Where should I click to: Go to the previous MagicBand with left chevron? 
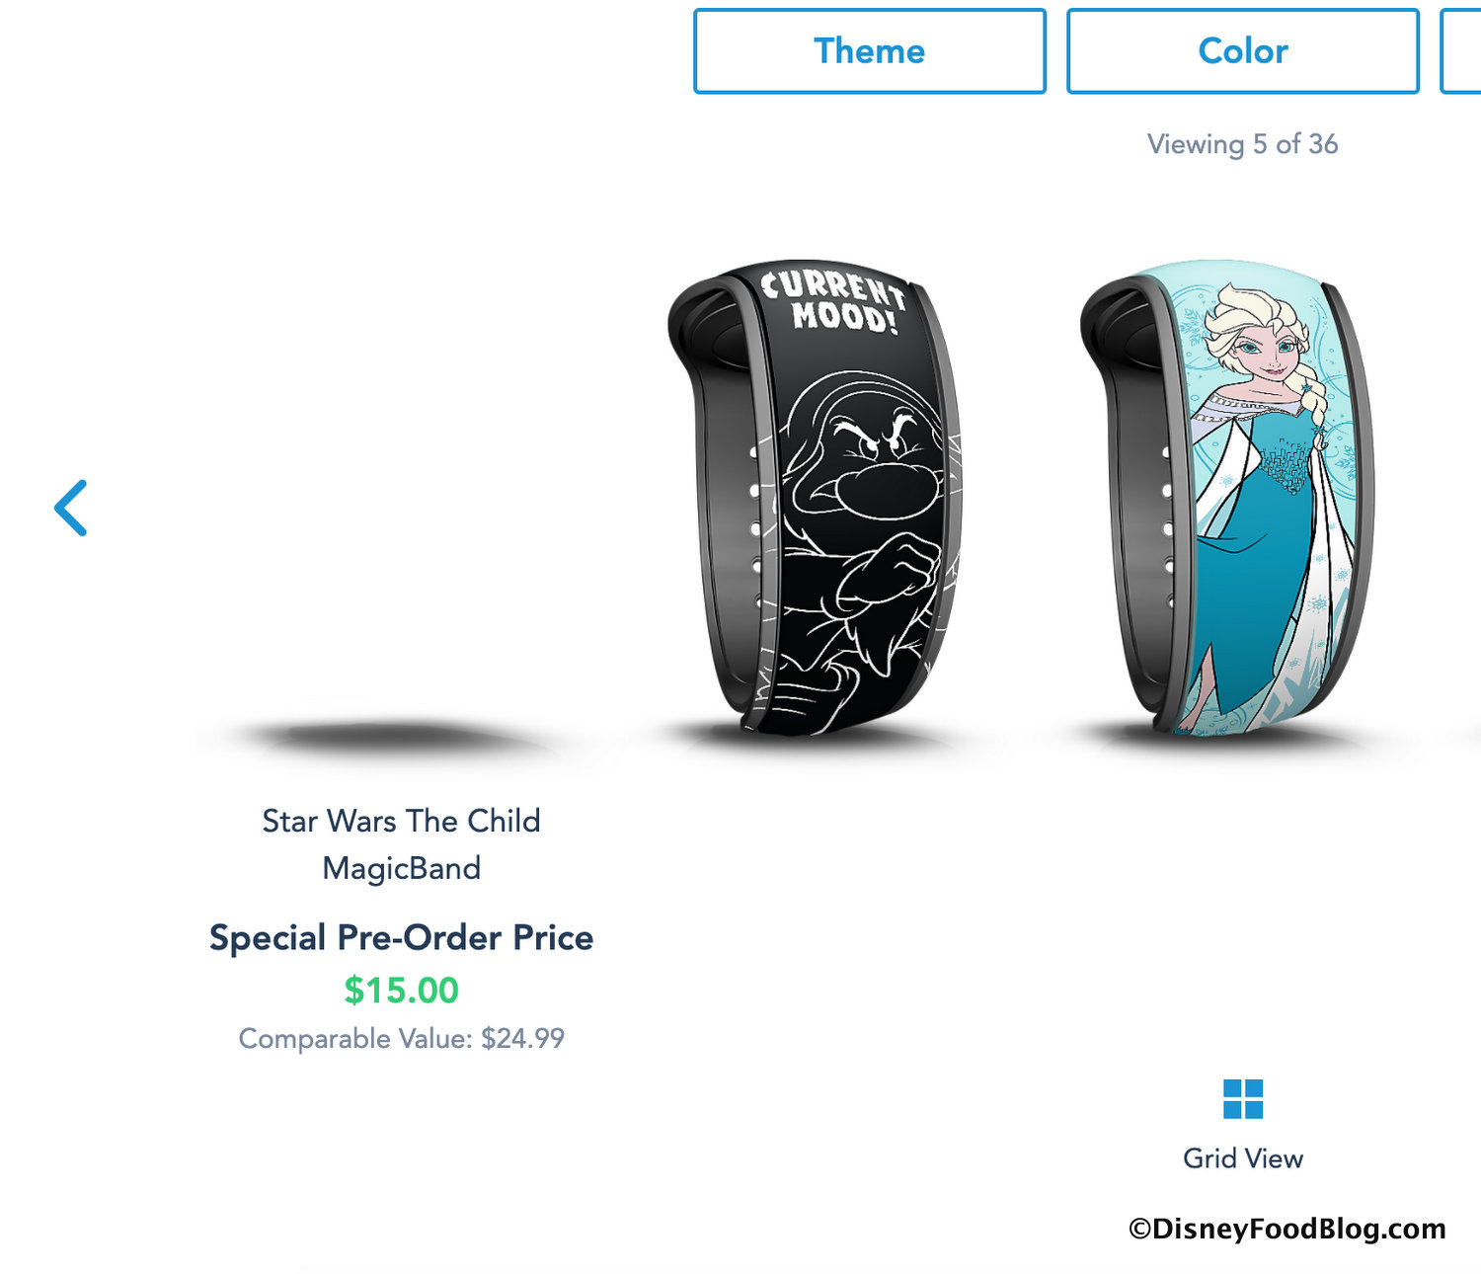click(x=71, y=508)
